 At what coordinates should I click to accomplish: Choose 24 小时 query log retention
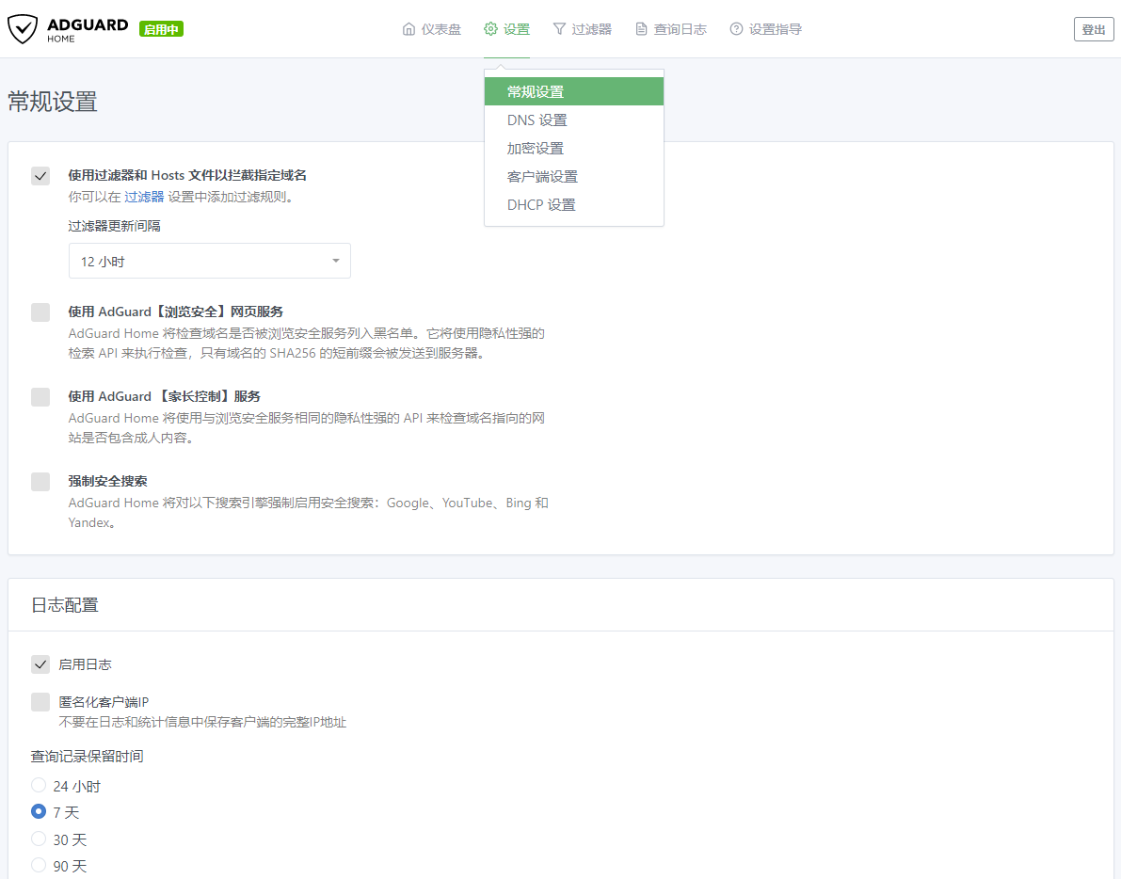[39, 784]
